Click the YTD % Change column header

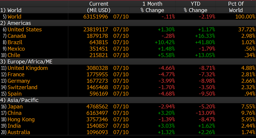[x=196, y=7]
